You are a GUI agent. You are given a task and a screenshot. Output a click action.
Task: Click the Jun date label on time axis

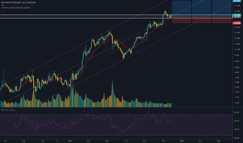point(5,141)
